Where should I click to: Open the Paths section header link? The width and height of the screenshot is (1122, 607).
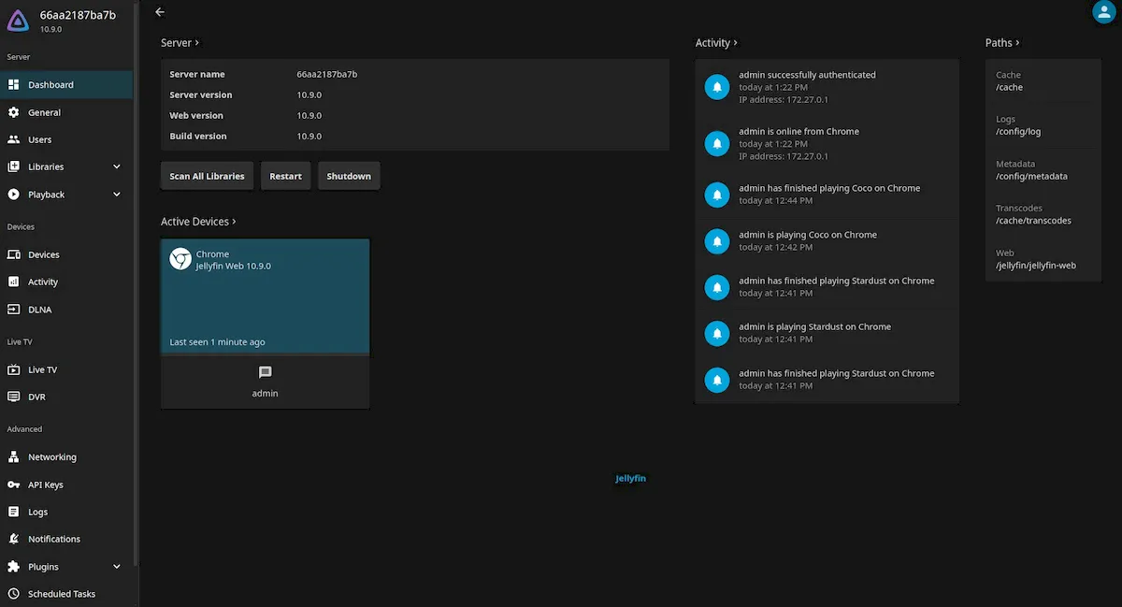point(1002,43)
